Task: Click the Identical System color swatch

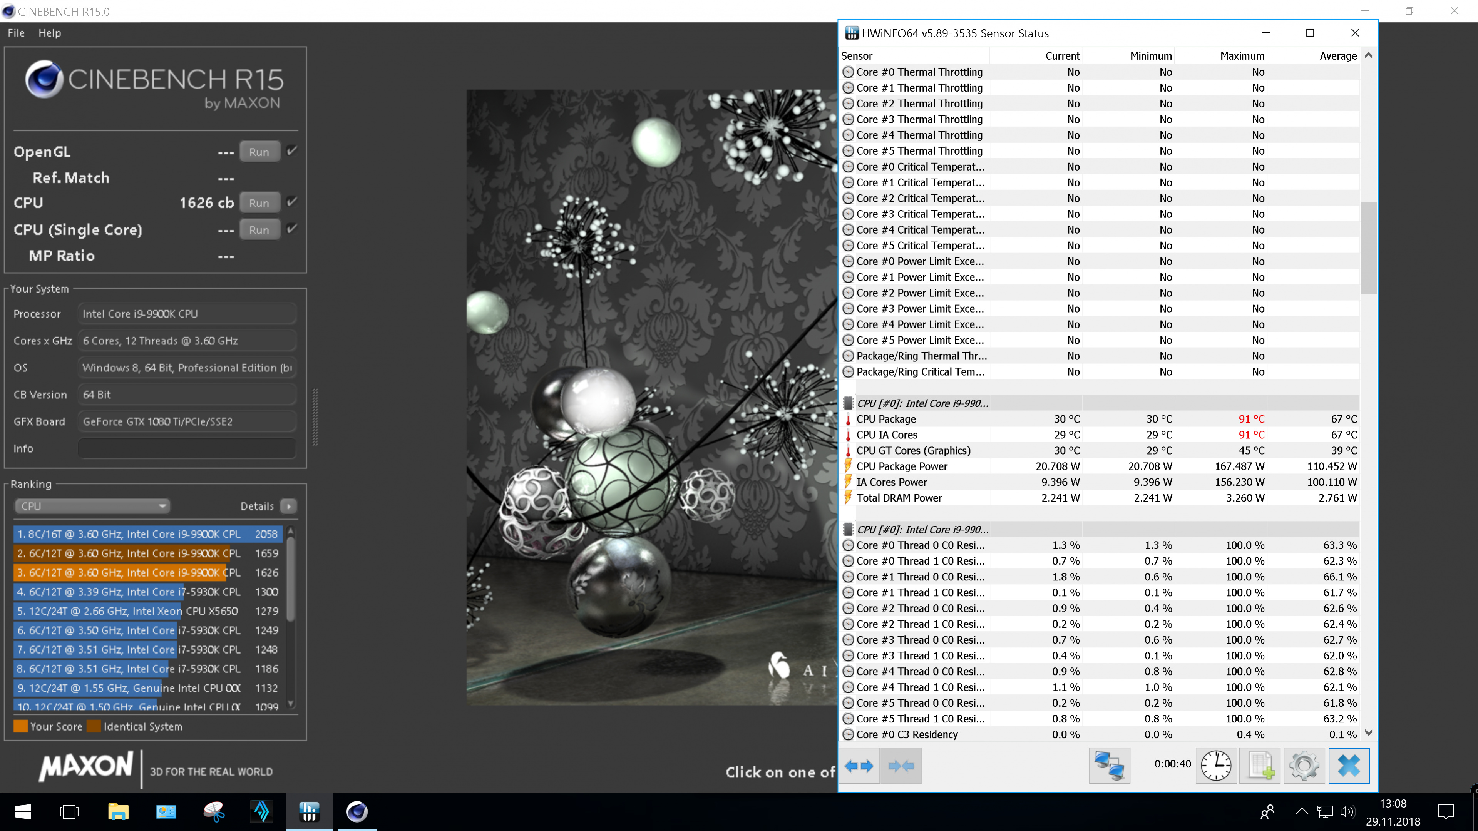Action: tap(94, 726)
